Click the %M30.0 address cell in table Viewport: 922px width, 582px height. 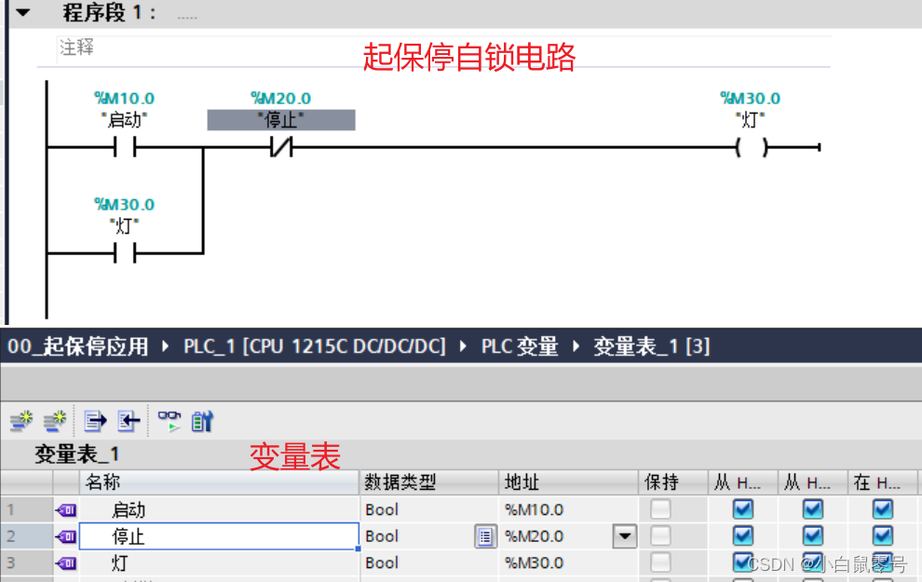click(569, 562)
